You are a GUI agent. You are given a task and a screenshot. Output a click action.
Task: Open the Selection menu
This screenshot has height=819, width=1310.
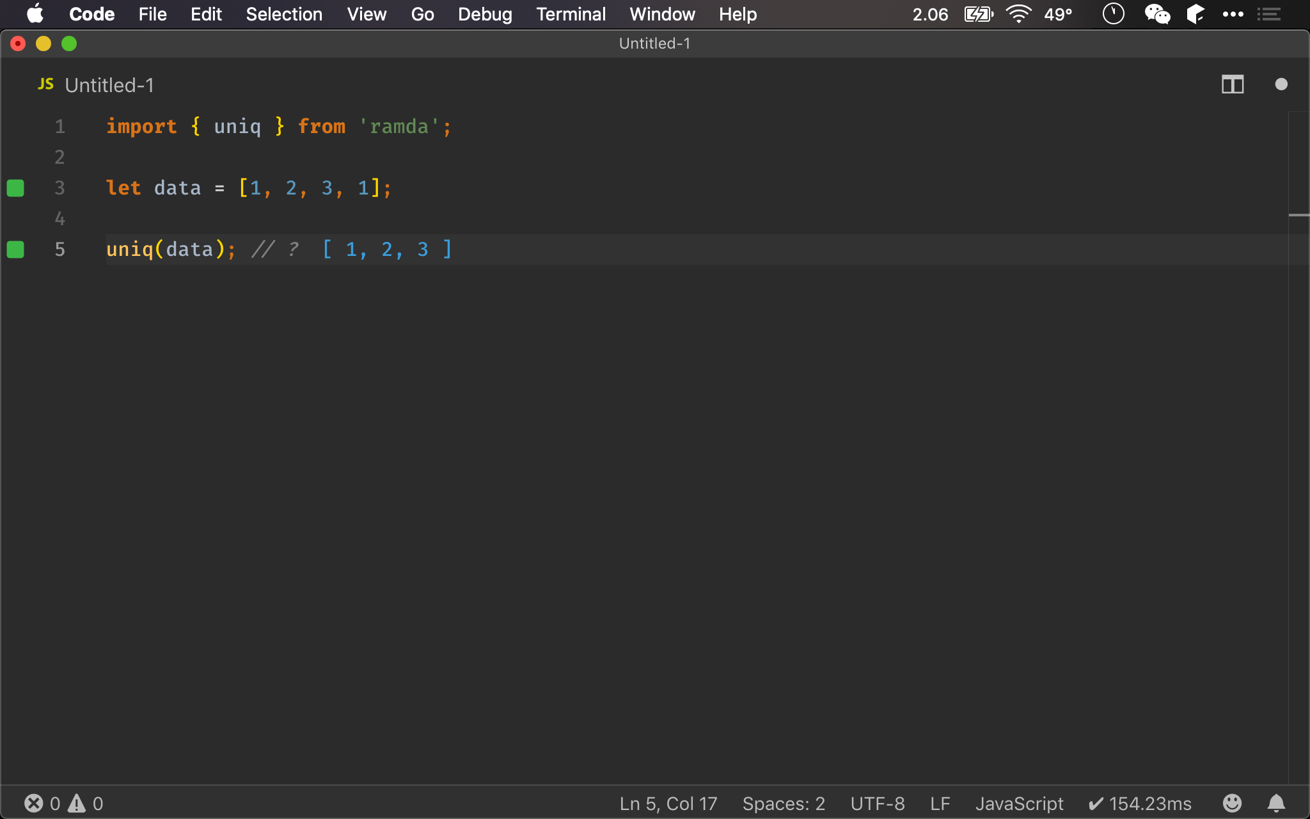284,14
